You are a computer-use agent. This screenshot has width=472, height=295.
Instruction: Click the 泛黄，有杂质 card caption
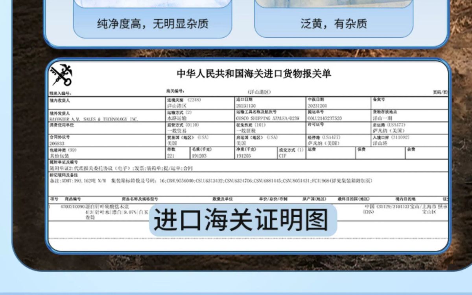coord(334,24)
